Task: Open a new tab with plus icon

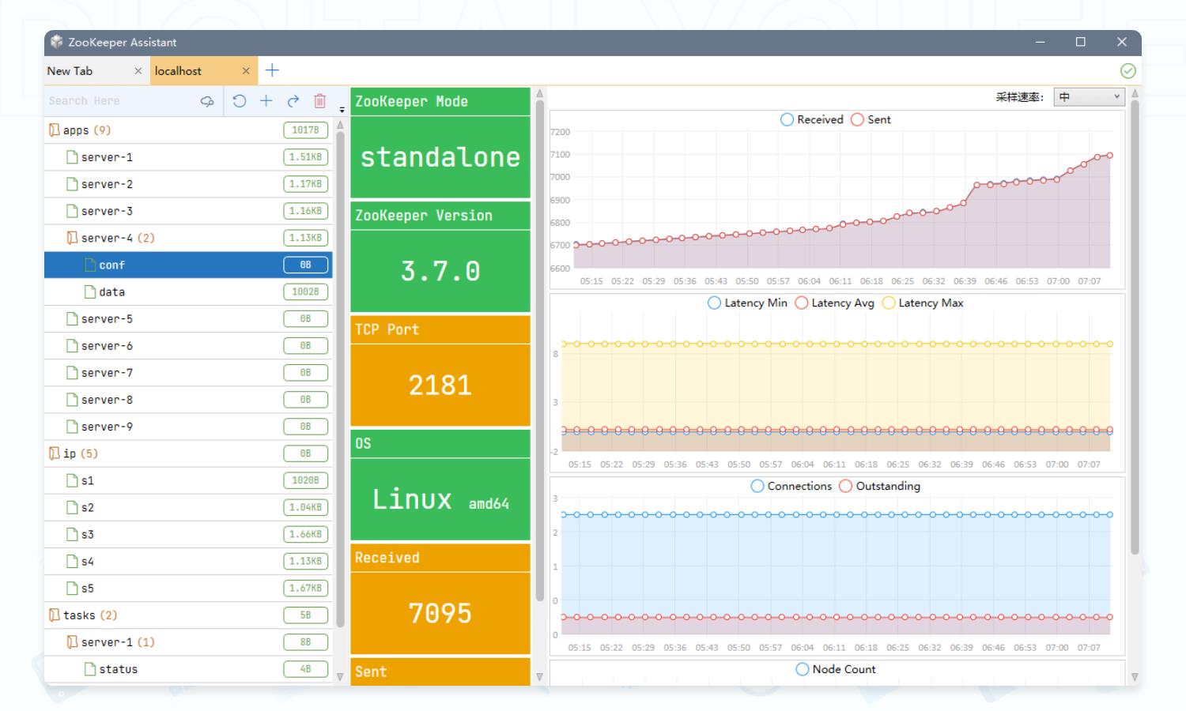Action: (272, 70)
